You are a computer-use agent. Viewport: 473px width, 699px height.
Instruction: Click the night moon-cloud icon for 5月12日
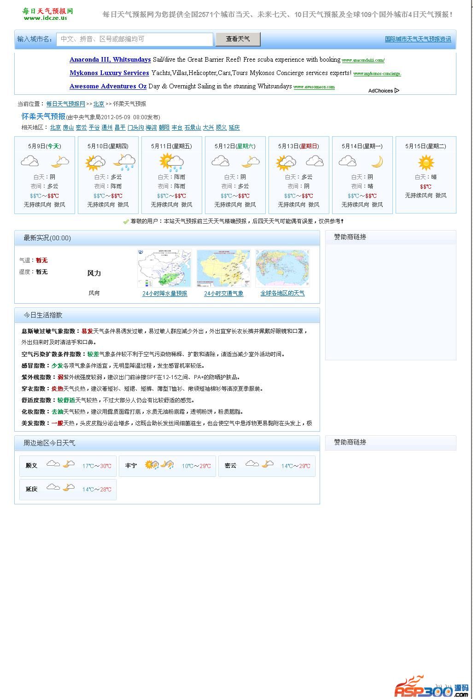(x=250, y=162)
